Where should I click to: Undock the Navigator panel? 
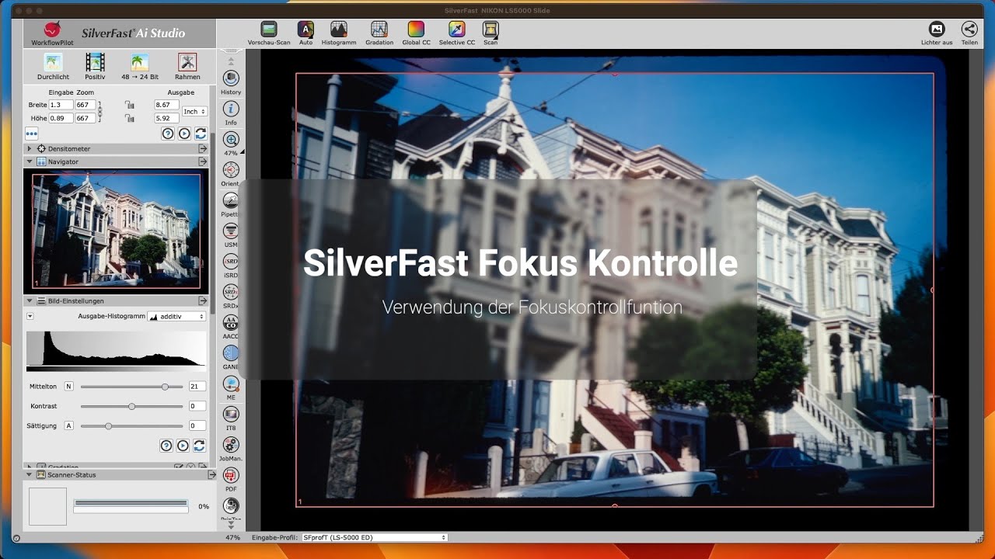click(202, 161)
